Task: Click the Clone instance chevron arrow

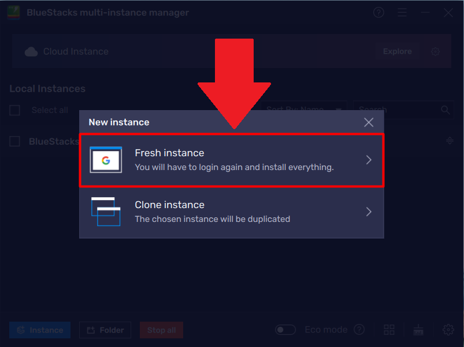Action: pos(369,212)
